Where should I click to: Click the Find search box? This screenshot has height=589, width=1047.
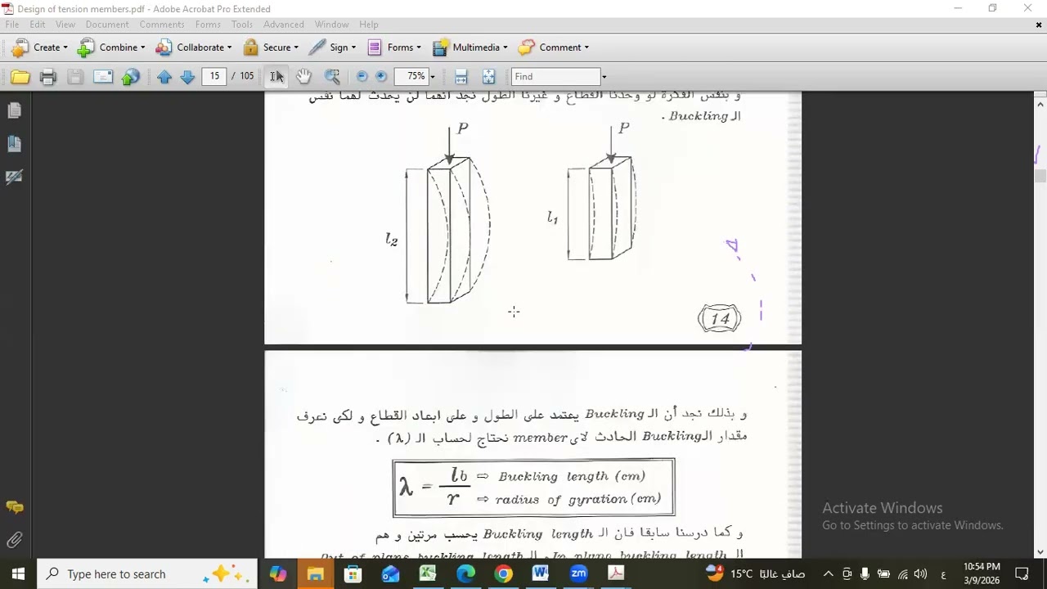(555, 77)
